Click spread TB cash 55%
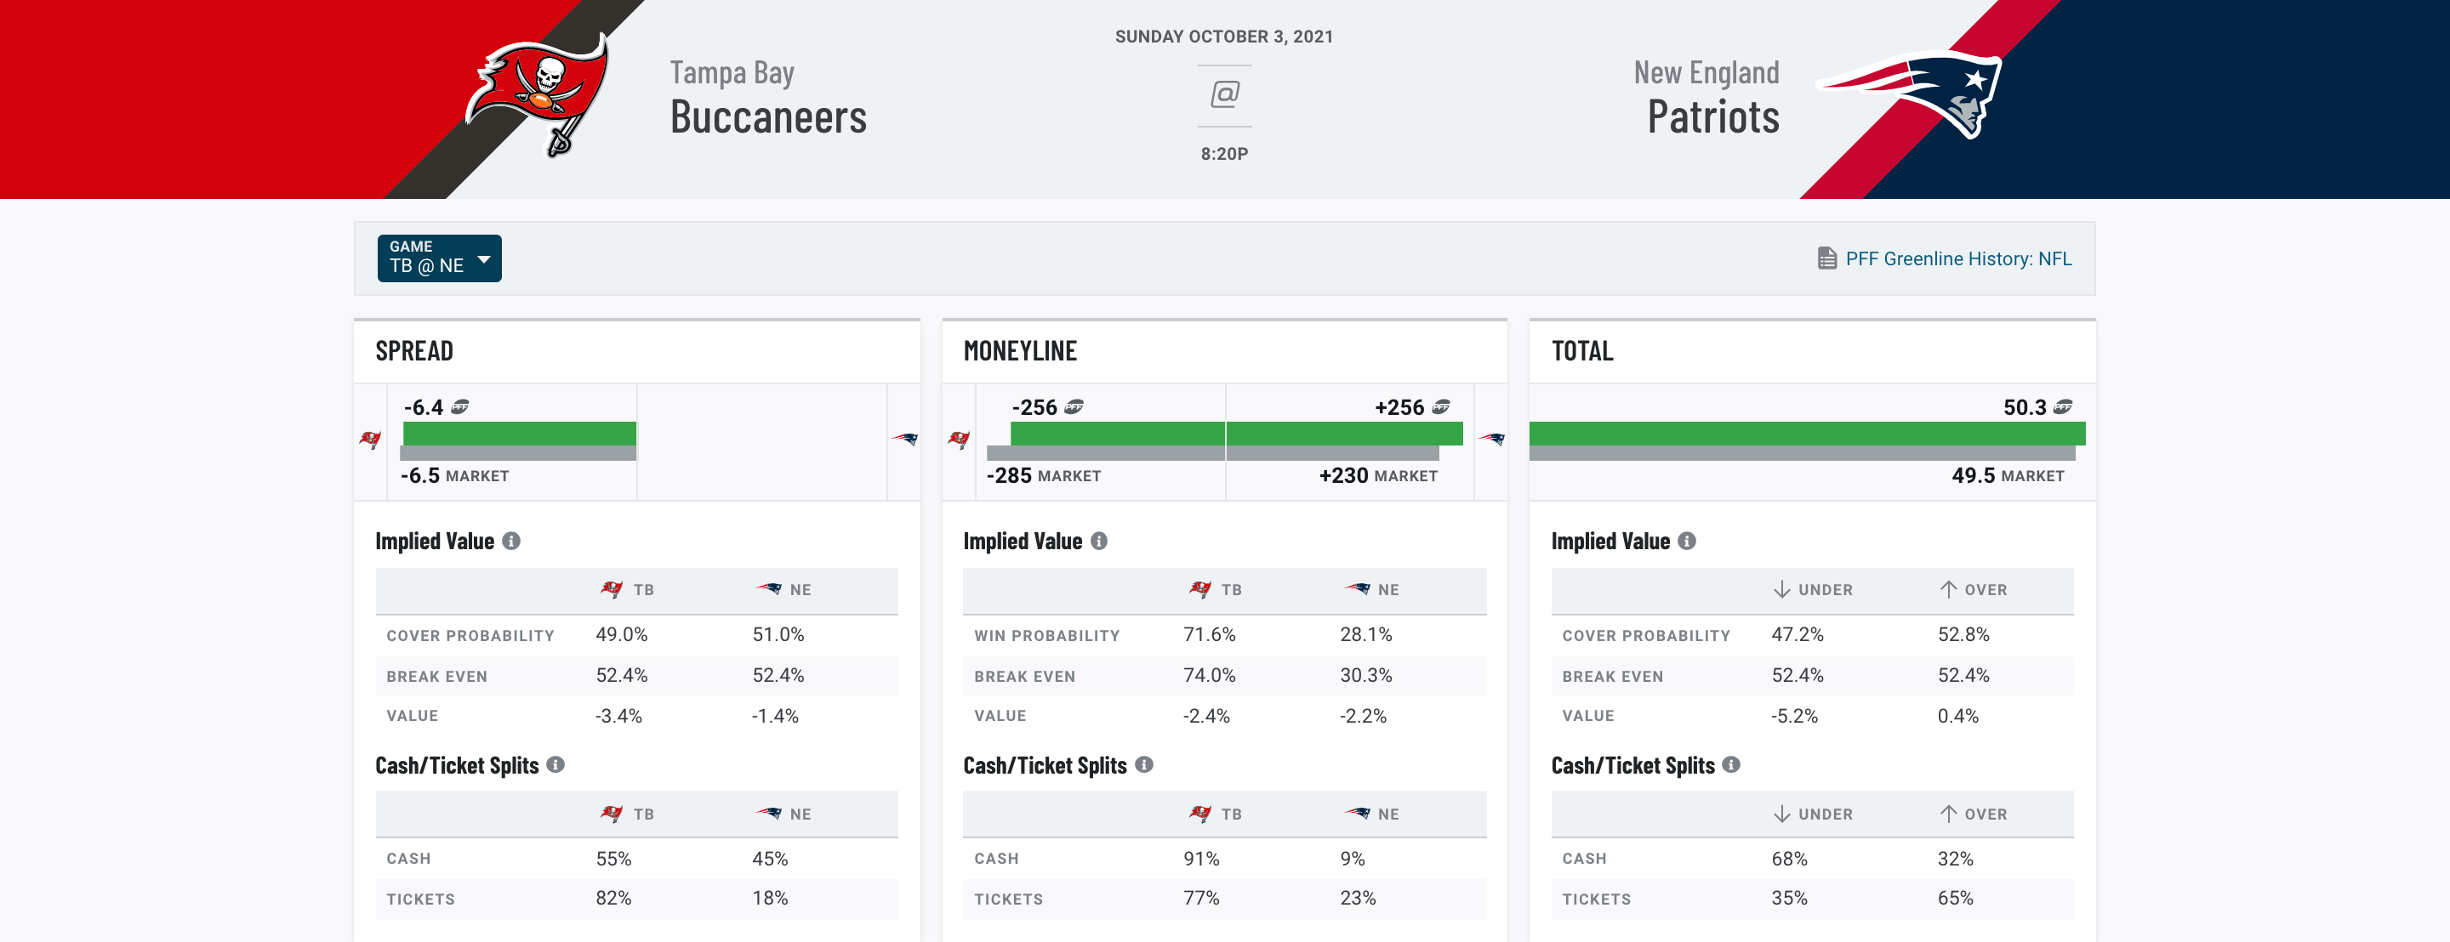This screenshot has width=2450, height=942. (x=613, y=859)
